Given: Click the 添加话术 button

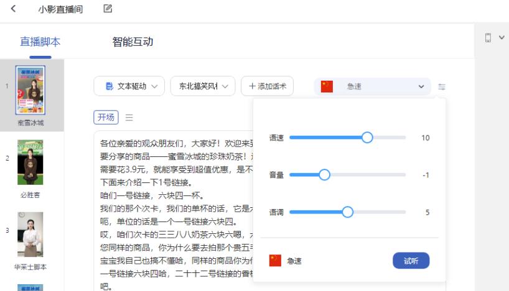Looking at the screenshot, I should click(267, 86).
